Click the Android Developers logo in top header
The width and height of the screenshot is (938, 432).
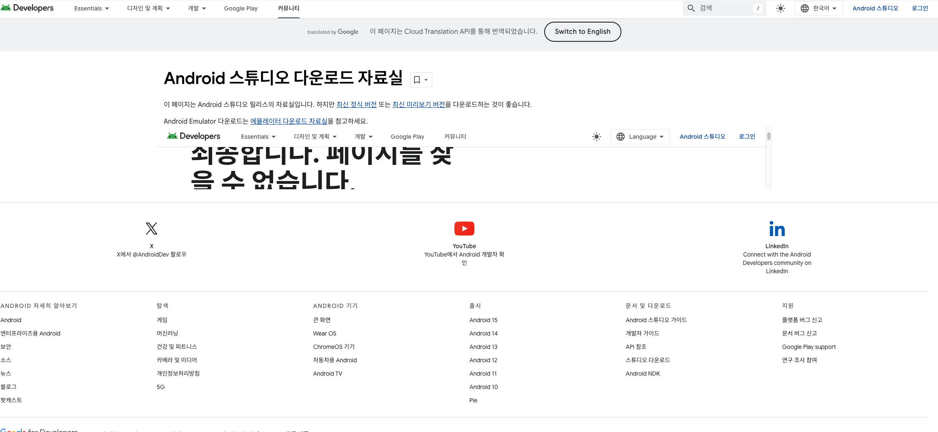point(27,8)
